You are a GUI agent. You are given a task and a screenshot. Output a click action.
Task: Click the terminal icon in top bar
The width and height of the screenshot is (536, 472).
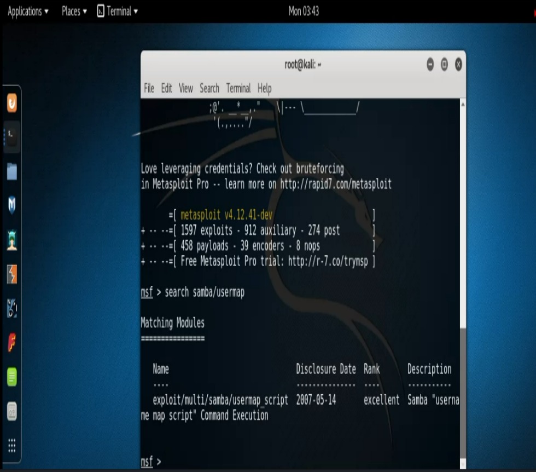point(101,11)
